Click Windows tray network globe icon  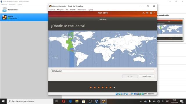[x=158, y=101]
